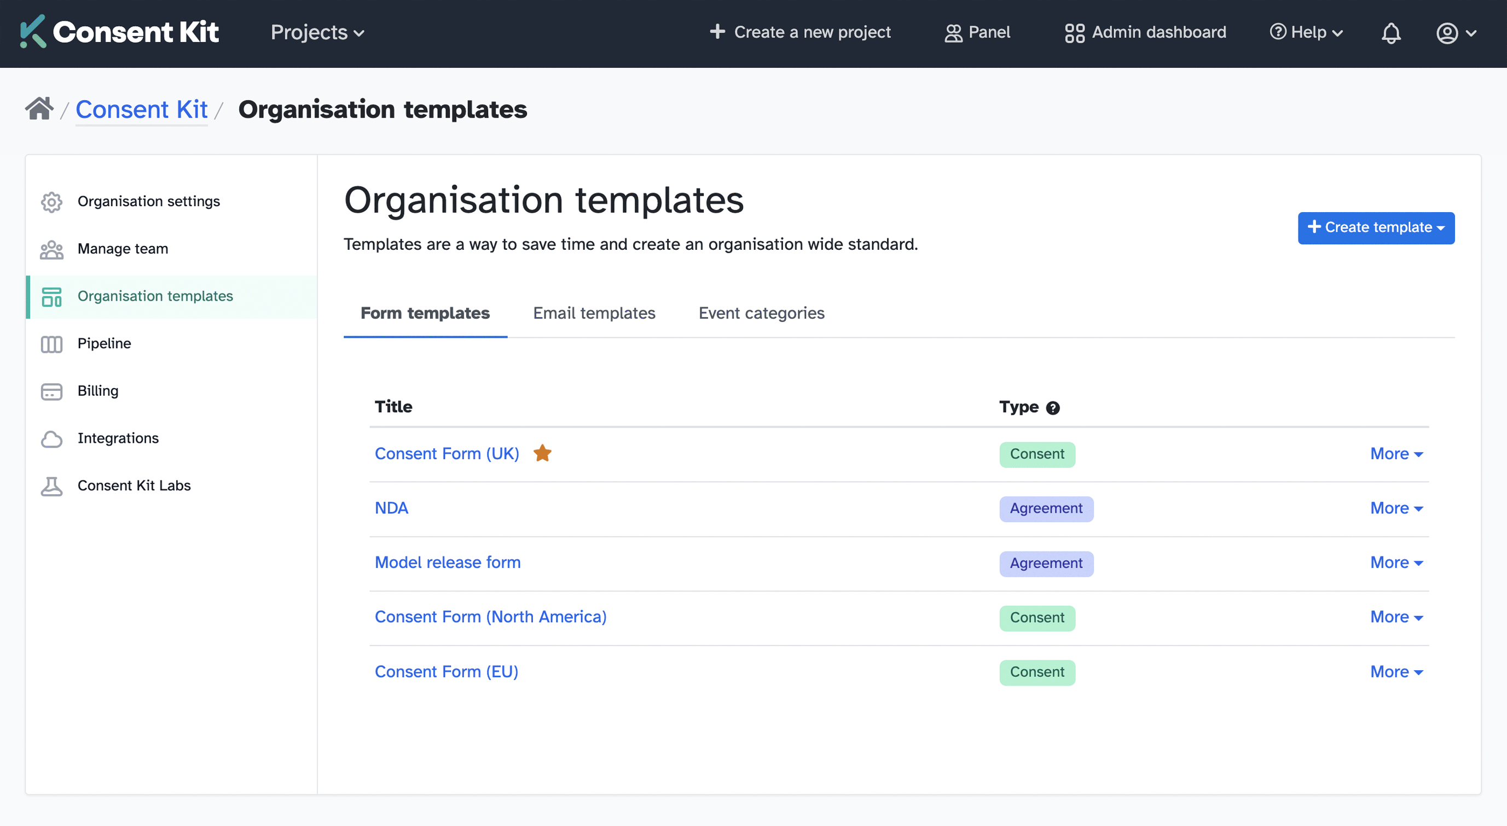Expand the account avatar menu

(1456, 33)
